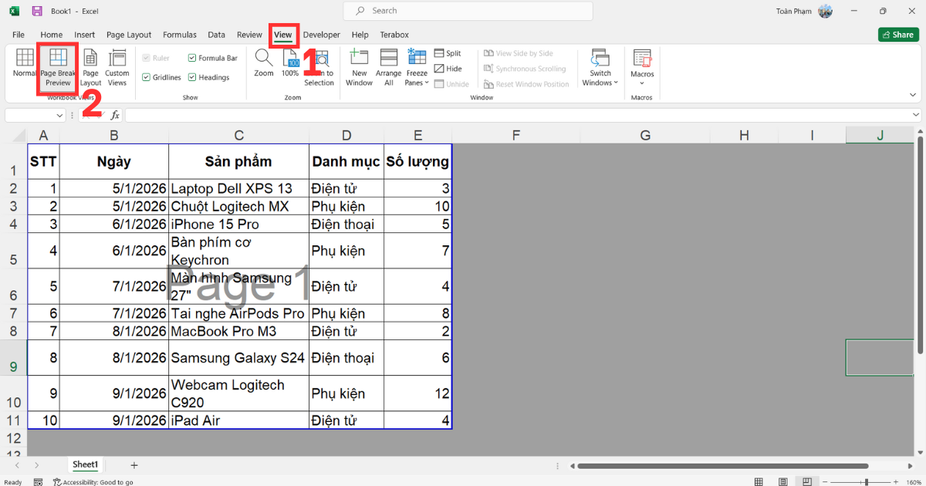This screenshot has width=926, height=486.
Task: Switch to Normal workbook view
Action: (25, 63)
